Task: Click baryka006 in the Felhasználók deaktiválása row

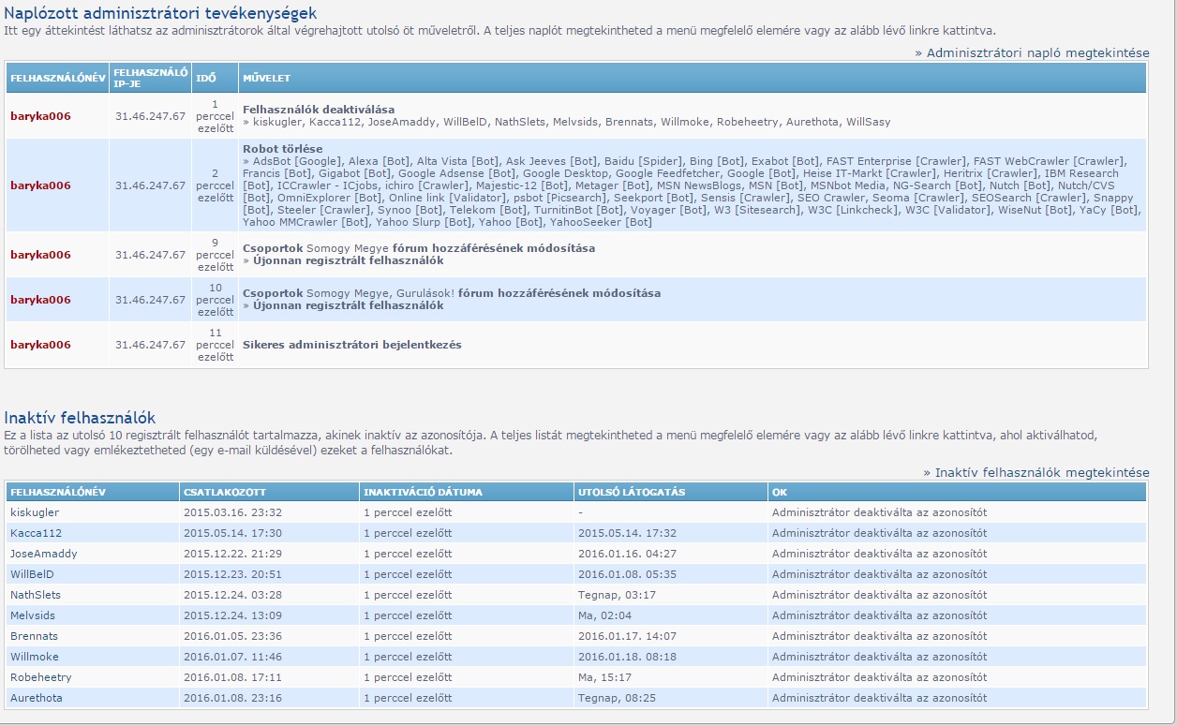Action: [x=40, y=116]
